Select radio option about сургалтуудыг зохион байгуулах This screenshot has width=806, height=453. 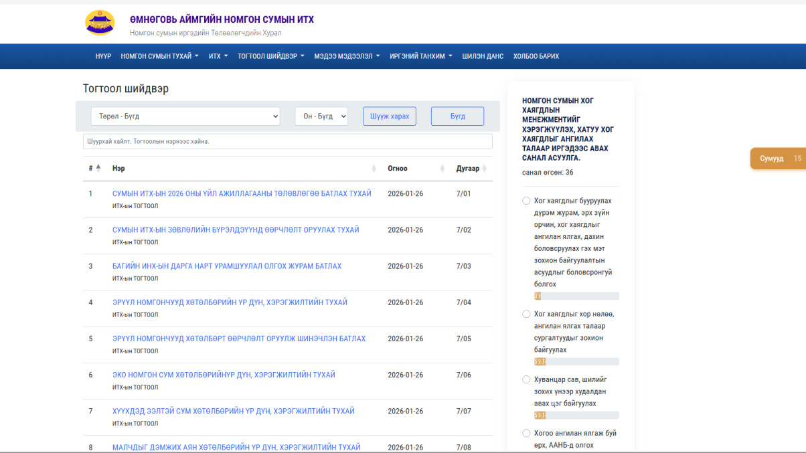coord(526,314)
